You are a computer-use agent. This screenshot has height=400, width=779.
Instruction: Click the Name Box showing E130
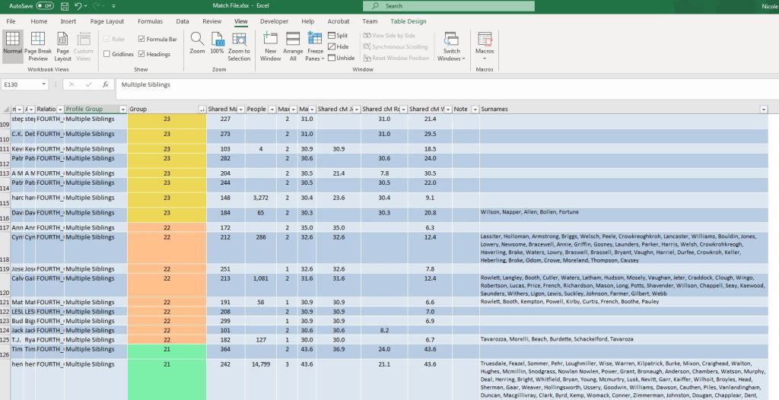click(20, 84)
